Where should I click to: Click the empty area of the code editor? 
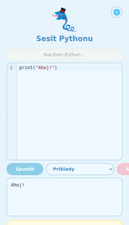point(70,115)
